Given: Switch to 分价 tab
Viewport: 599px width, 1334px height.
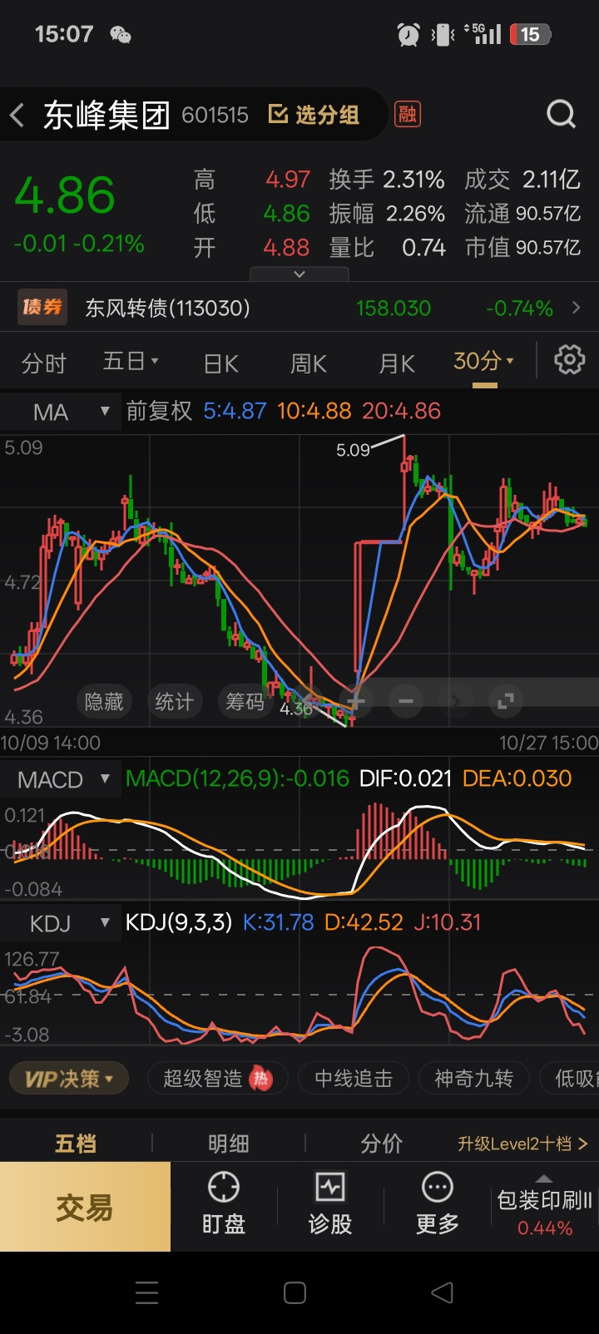Looking at the screenshot, I should [382, 1144].
